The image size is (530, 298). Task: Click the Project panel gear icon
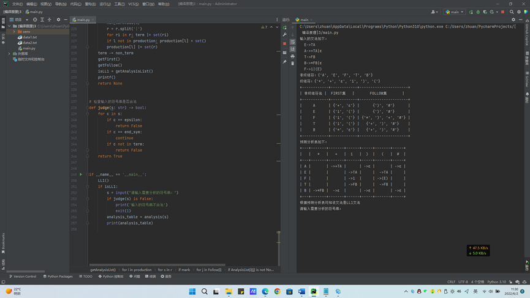point(58,20)
